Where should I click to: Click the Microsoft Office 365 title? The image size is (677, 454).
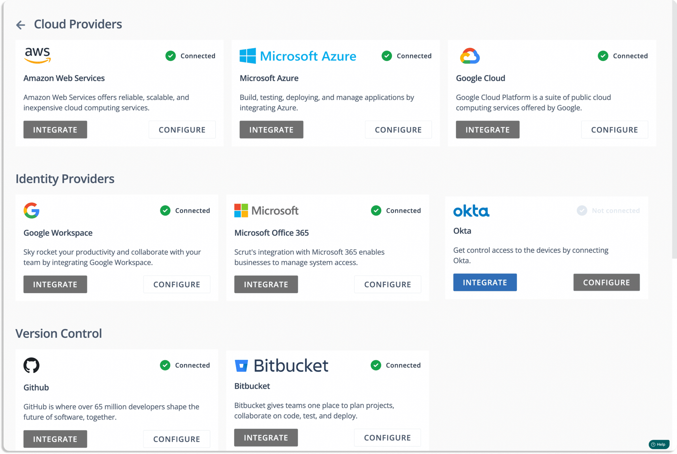tap(271, 233)
